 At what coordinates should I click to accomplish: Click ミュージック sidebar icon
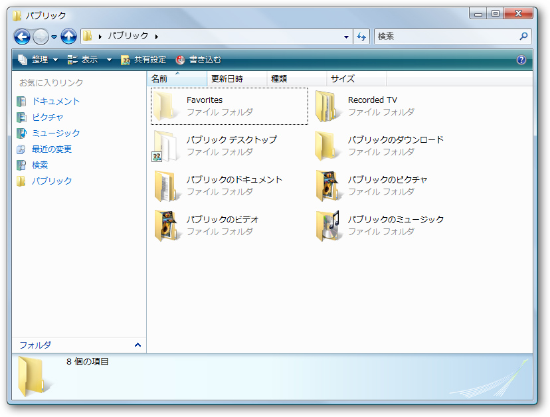[x=21, y=133]
